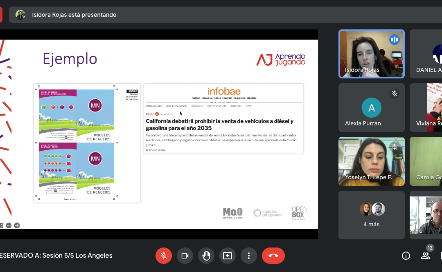Click 'Crisis en Venezuela' in infobae nav
442x272 pixels.
216,106
